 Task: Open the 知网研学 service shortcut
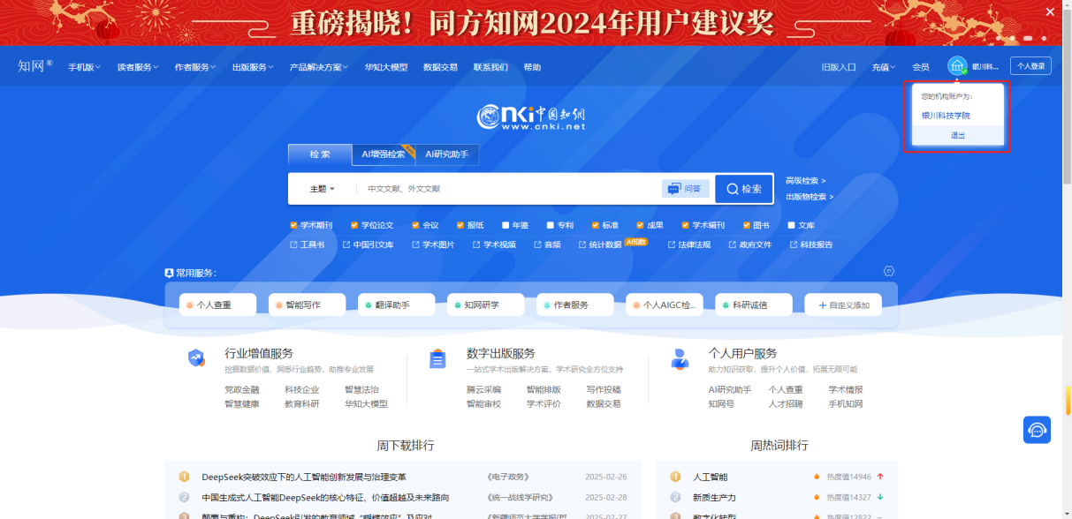click(x=485, y=305)
